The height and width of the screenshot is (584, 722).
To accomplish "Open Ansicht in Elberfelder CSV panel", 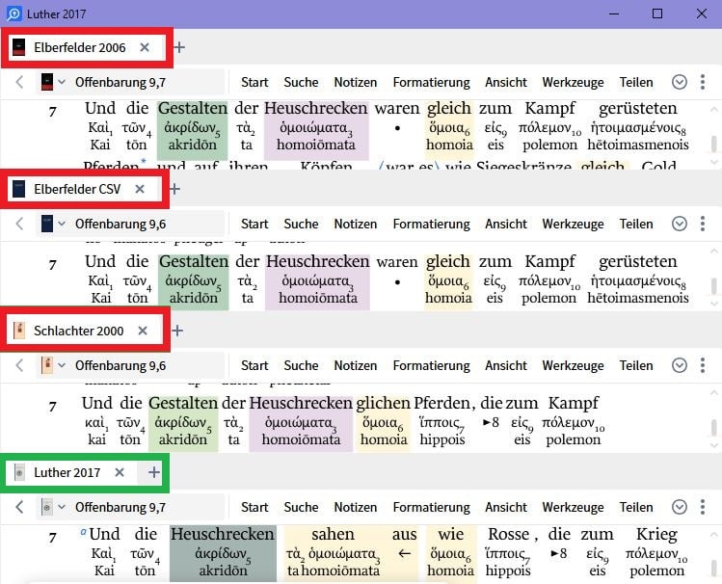I will point(506,225).
